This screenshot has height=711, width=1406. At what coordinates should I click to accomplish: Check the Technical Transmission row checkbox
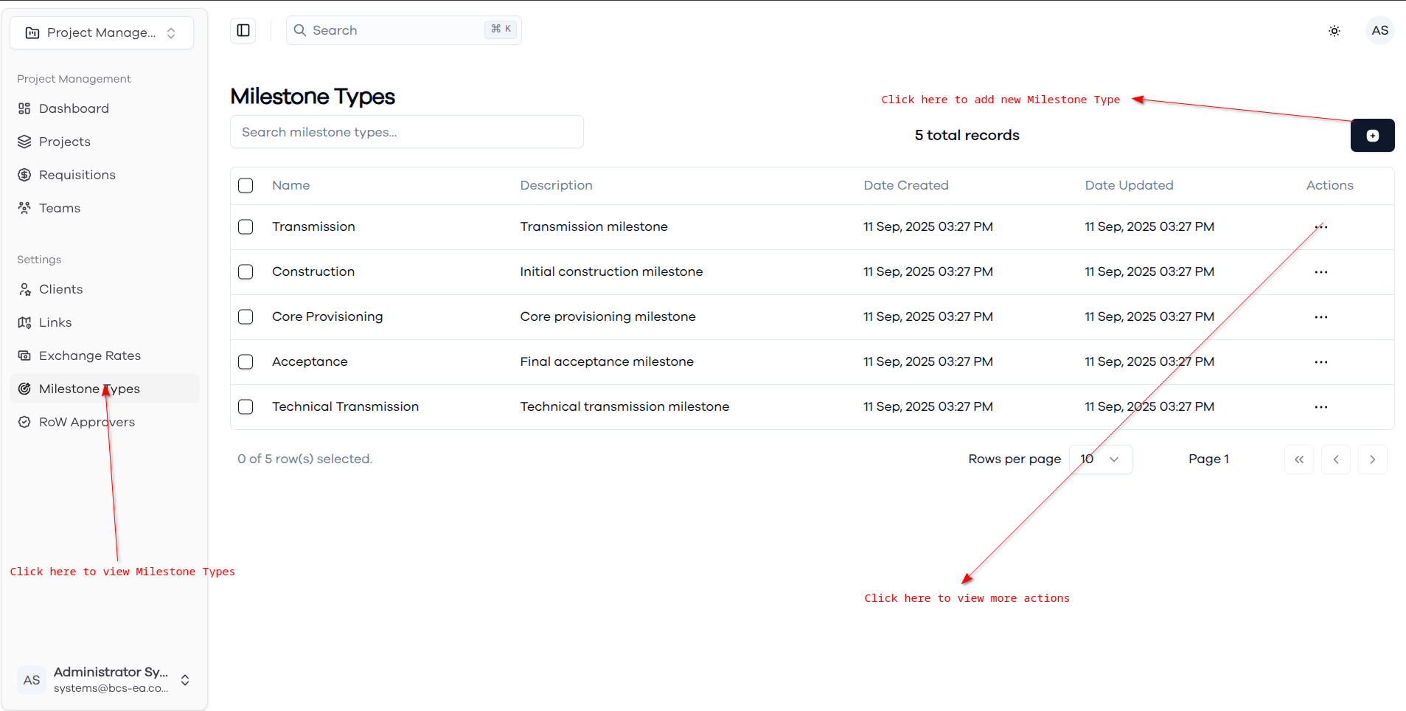click(246, 406)
